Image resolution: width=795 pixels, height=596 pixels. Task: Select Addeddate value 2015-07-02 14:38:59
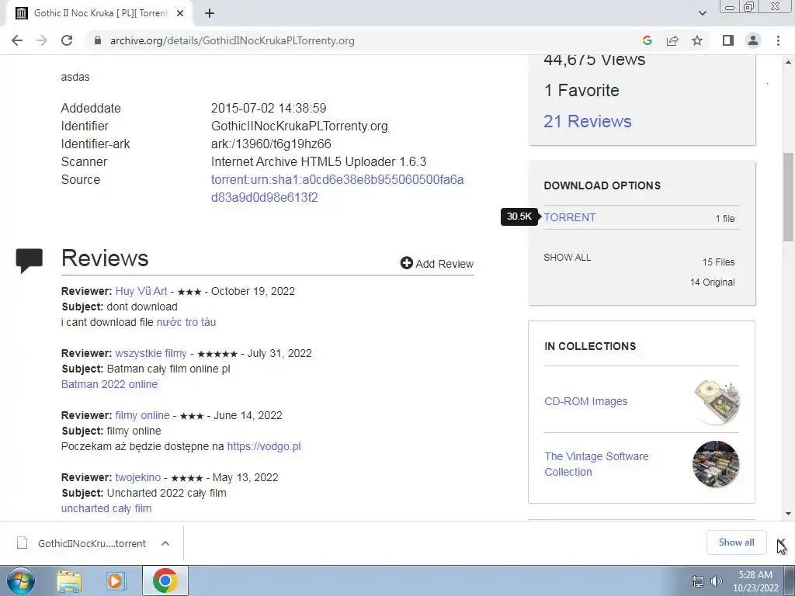click(x=269, y=109)
